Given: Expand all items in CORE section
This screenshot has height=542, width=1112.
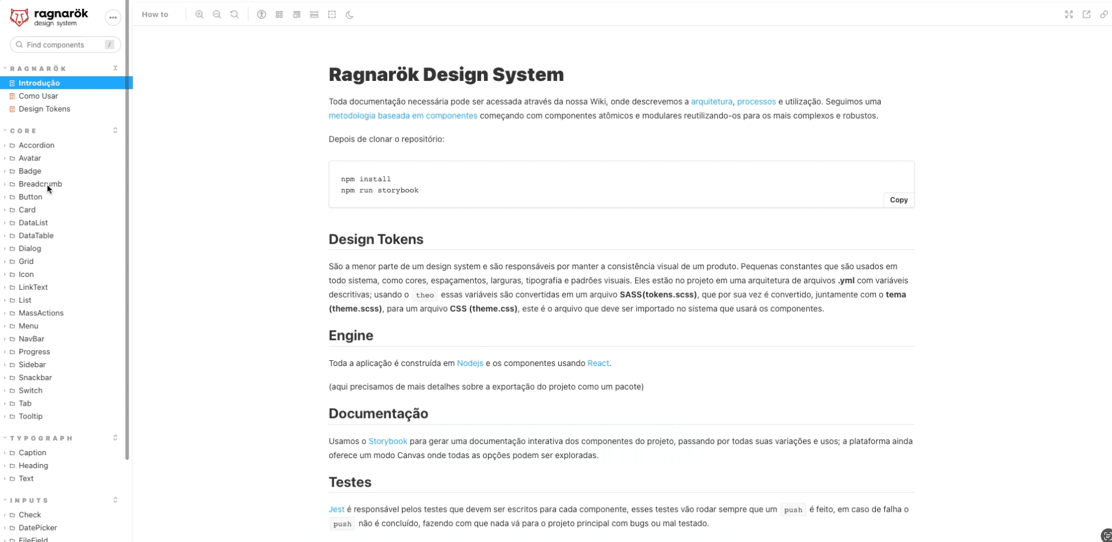Looking at the screenshot, I should click(115, 130).
